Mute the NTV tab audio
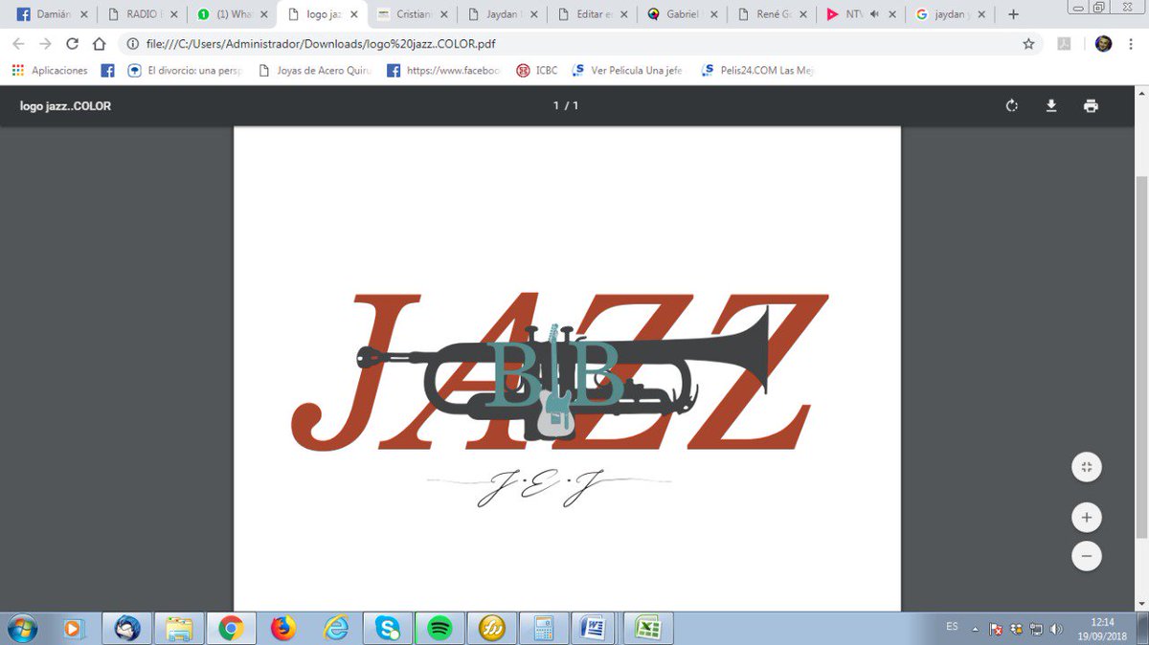 point(875,14)
